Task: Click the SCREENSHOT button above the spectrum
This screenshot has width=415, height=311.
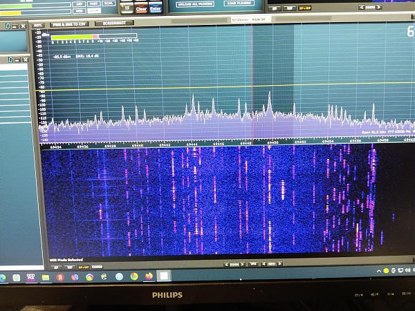Action: coord(114,23)
